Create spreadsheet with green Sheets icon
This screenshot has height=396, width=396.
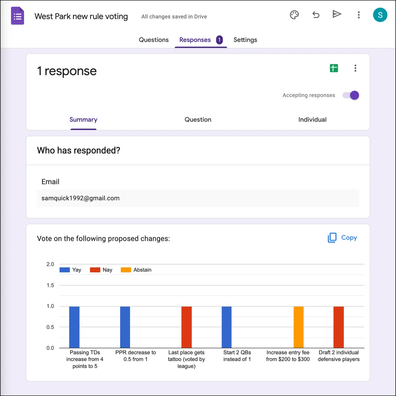(334, 68)
